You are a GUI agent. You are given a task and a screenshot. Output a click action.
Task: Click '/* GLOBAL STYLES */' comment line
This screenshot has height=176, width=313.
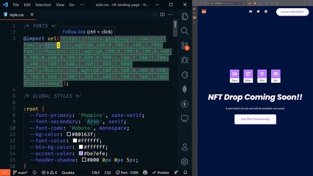(52, 96)
